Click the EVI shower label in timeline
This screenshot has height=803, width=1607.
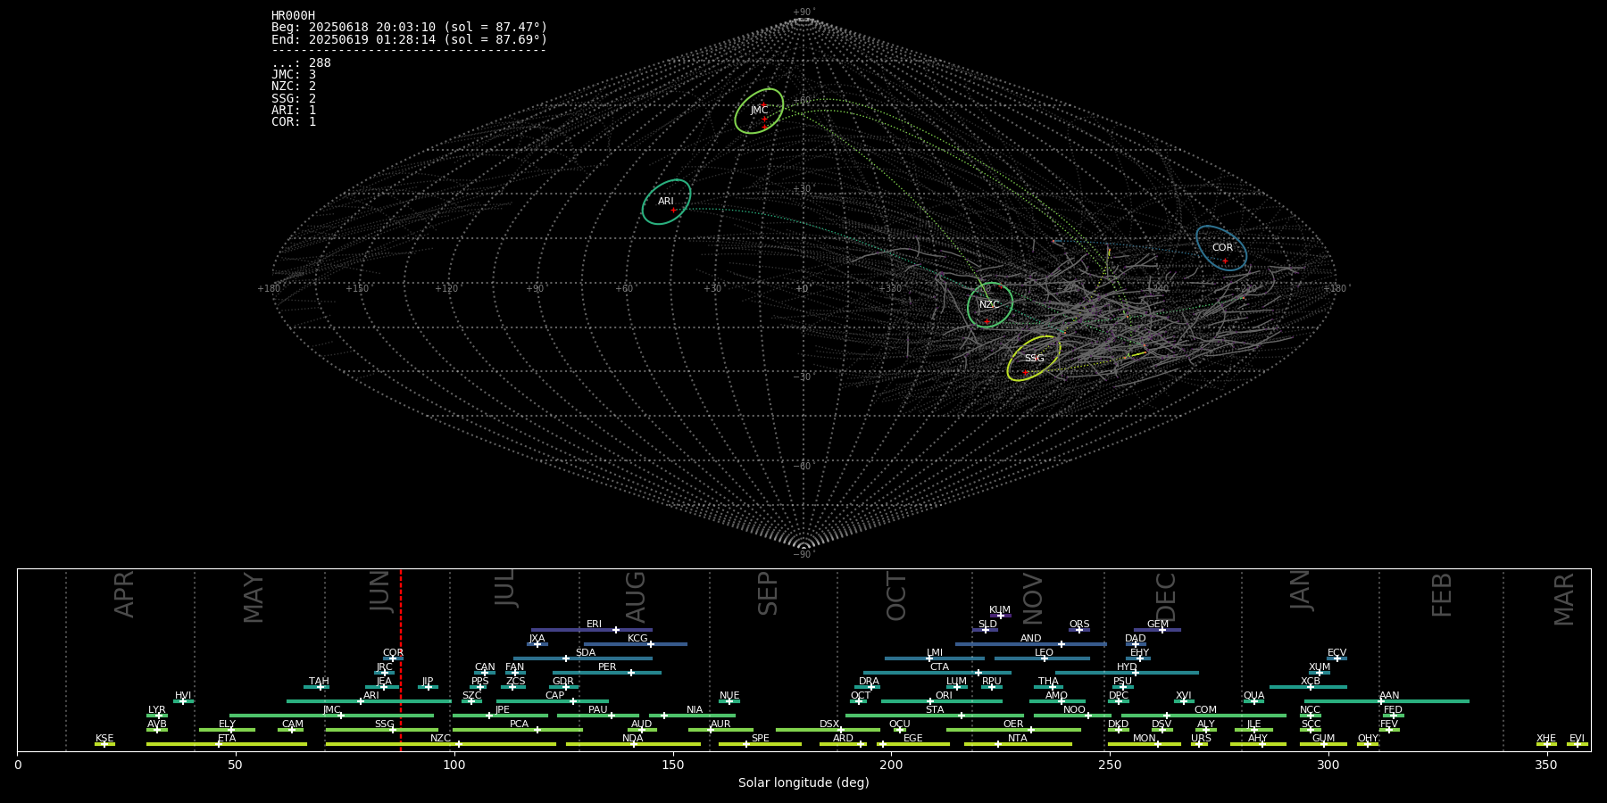point(1577,739)
